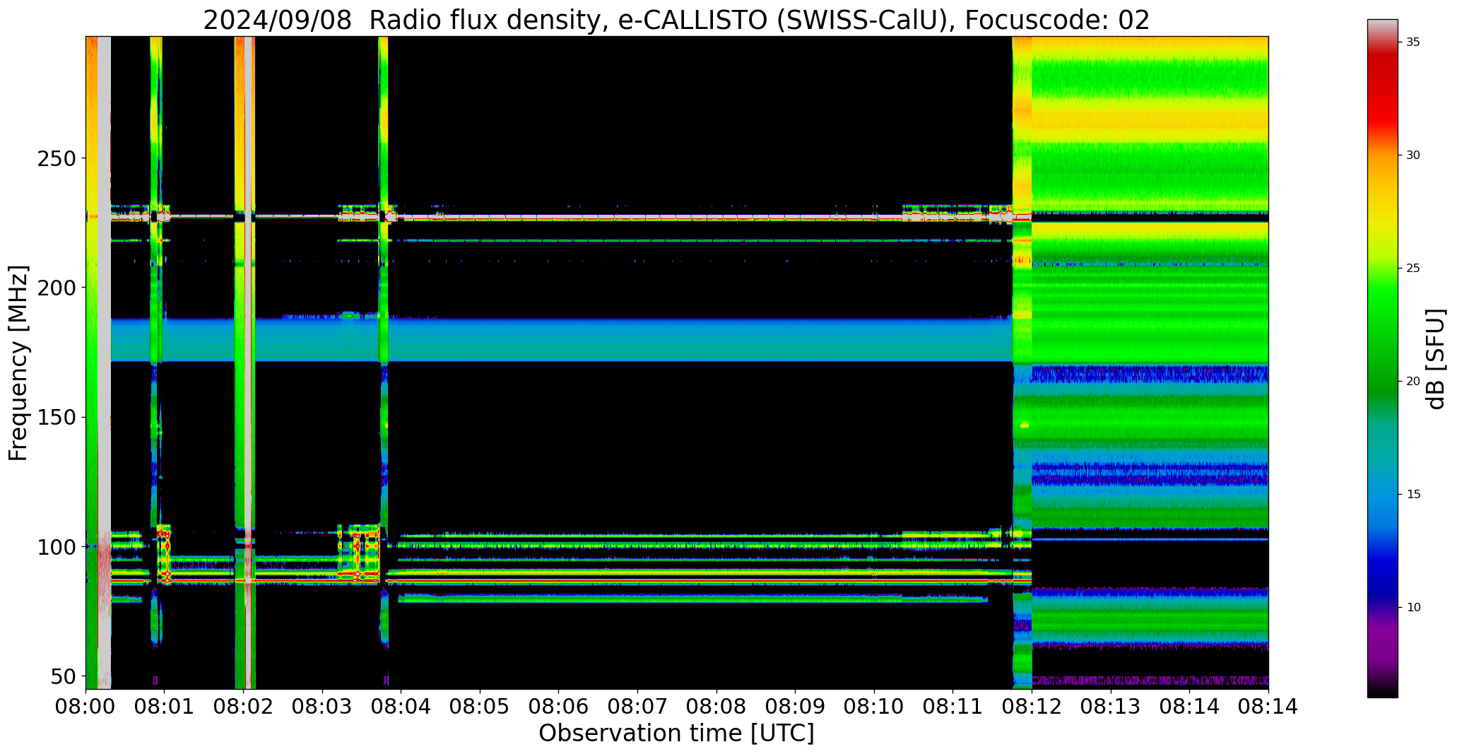The width and height of the screenshot is (1457, 754).
Task: Click the 08:13 time tick label
Action: [1111, 707]
